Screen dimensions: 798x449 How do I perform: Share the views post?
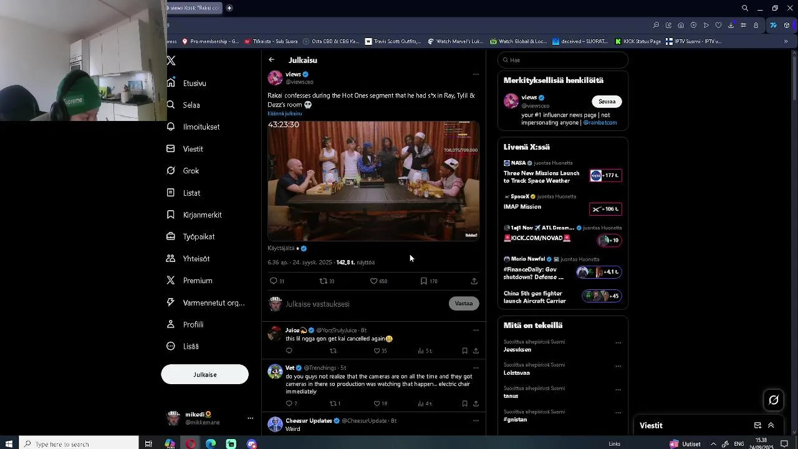tap(474, 281)
